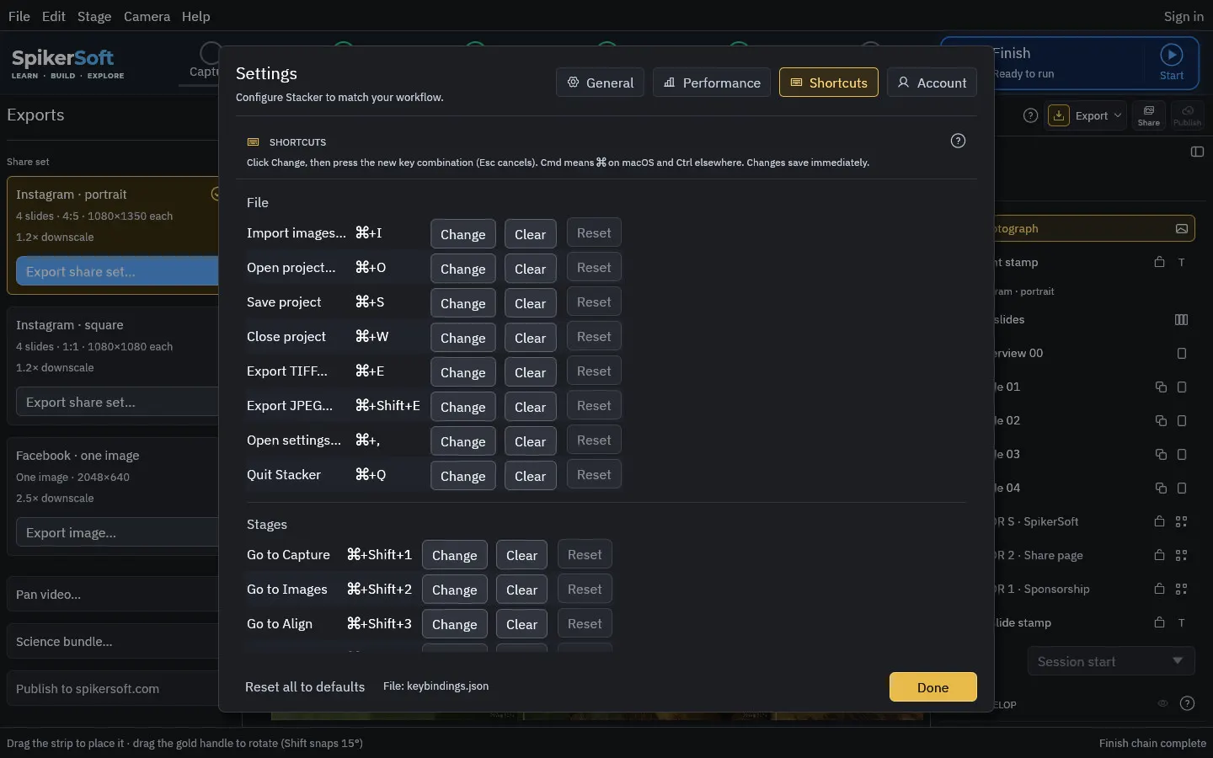Click the gold Export download icon
1213x758 pixels.
(1059, 115)
